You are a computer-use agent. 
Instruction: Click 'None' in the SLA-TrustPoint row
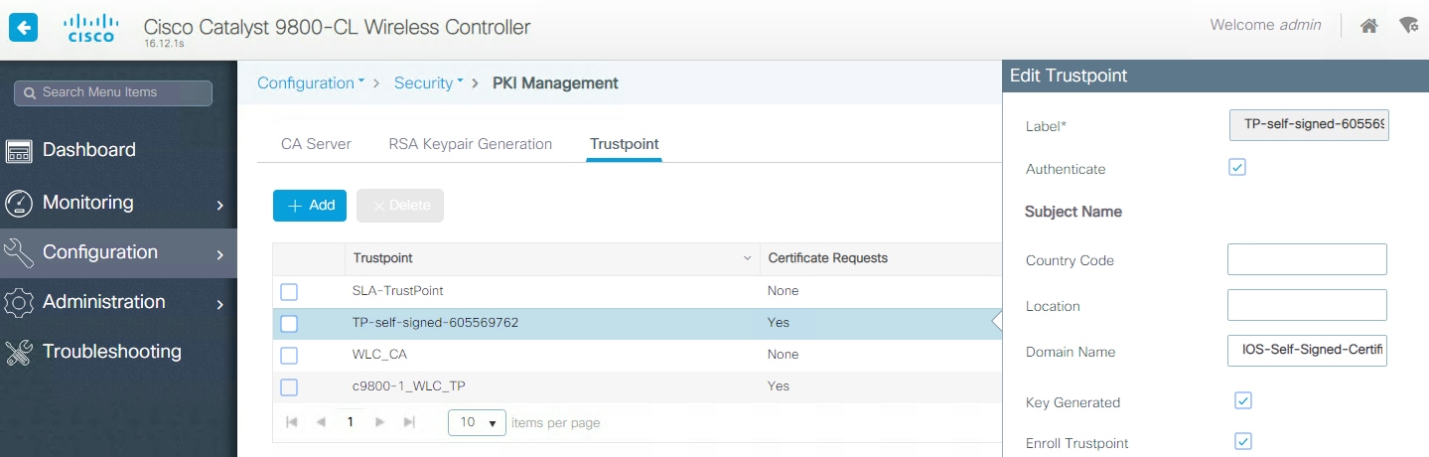[783, 292]
